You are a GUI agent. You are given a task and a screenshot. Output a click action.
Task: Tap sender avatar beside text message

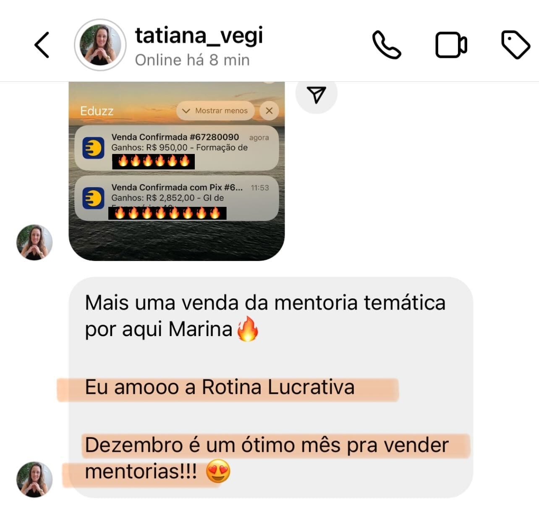point(34,480)
